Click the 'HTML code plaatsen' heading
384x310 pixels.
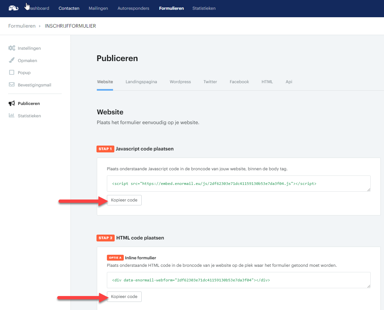pyautogui.click(x=140, y=238)
